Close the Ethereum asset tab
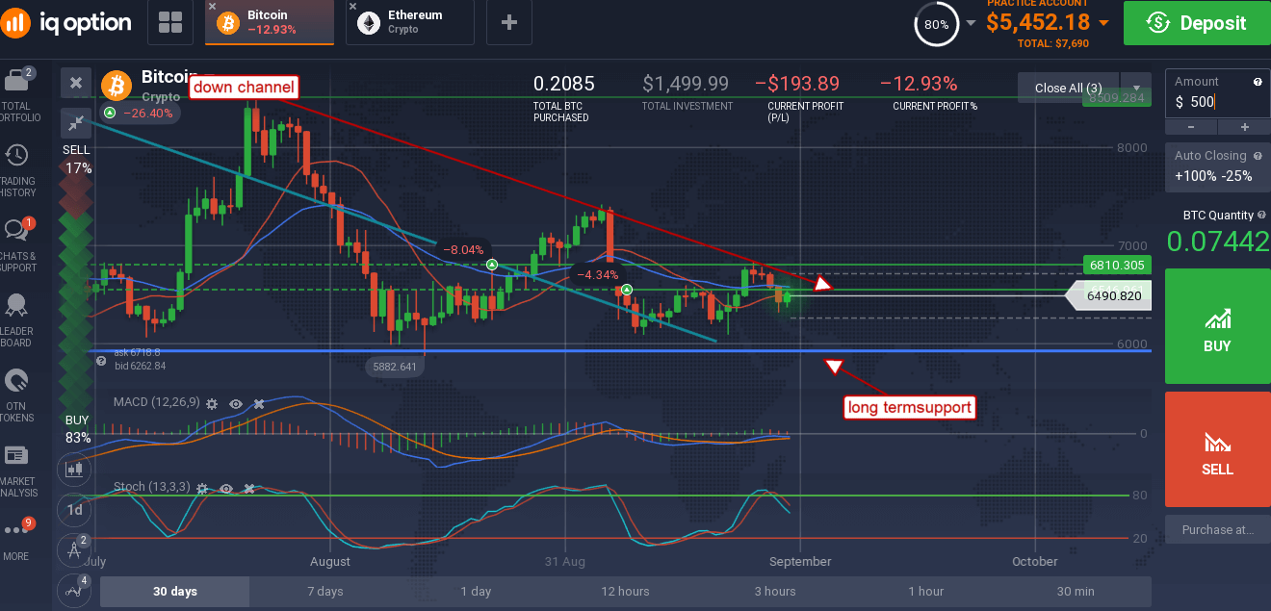The image size is (1271, 611). 352,8
